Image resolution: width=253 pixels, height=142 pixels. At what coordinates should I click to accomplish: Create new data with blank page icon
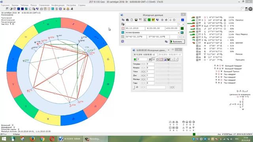coord(132,20)
